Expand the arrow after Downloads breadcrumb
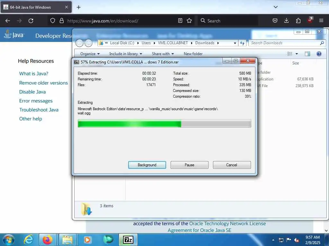The image size is (329, 246). [x=218, y=43]
